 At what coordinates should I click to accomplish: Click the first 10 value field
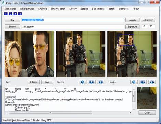(145, 26)
